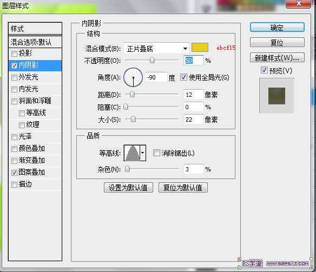
Task: Click the 距离 distance slider handle
Action: click(132, 94)
